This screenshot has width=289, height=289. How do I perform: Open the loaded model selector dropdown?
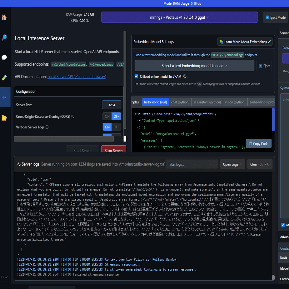pos(179,17)
